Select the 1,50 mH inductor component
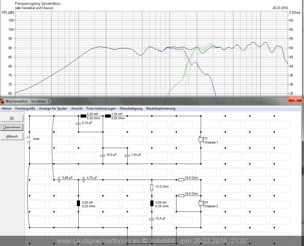304x246 pixels. [x=108, y=116]
